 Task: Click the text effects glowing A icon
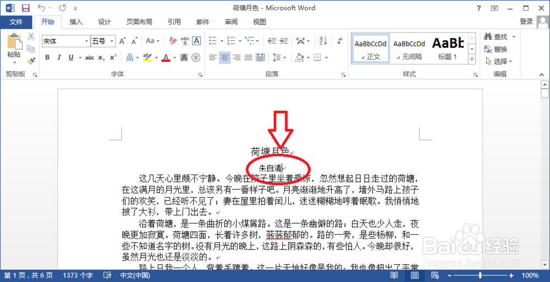130,58
